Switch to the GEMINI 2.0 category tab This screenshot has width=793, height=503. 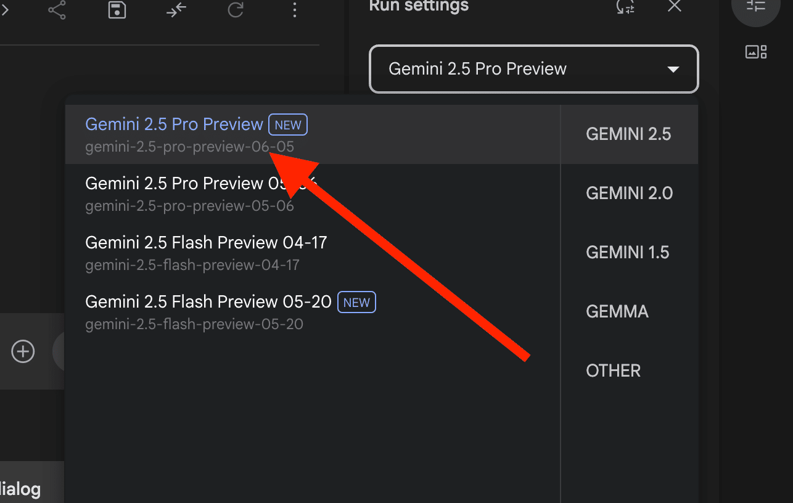628,194
